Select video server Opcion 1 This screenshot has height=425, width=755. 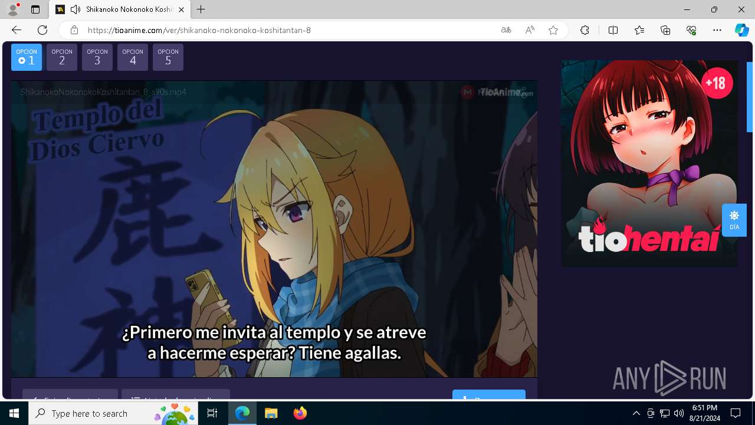[x=27, y=57]
